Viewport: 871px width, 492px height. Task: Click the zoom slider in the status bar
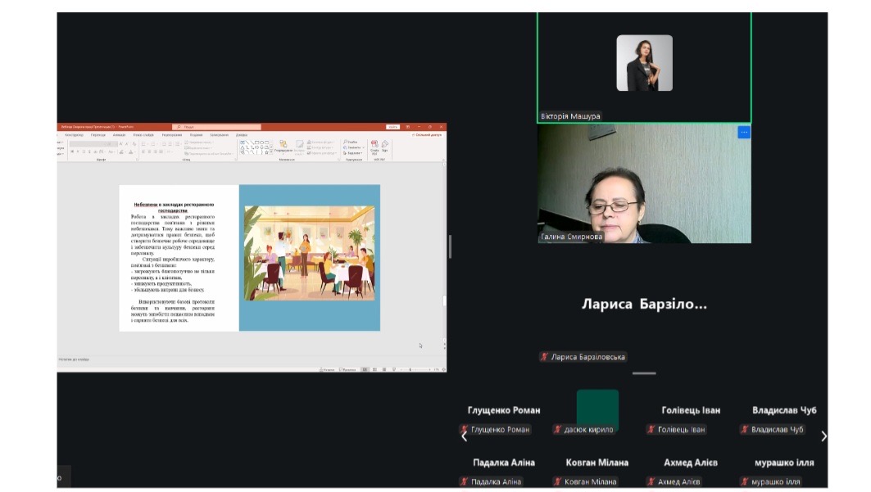(x=410, y=370)
